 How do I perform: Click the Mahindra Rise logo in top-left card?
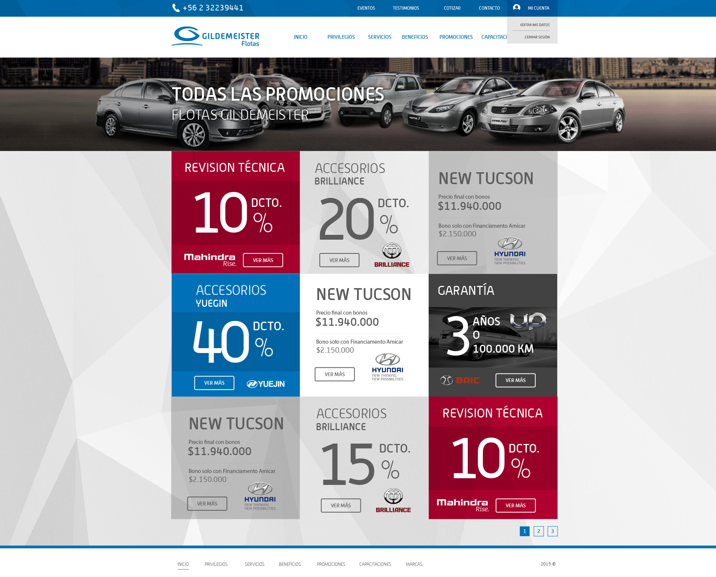point(210,259)
